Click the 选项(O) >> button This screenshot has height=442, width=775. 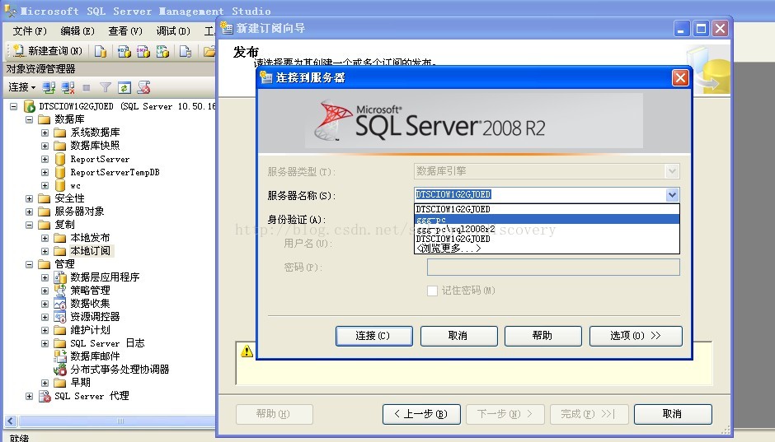point(636,336)
